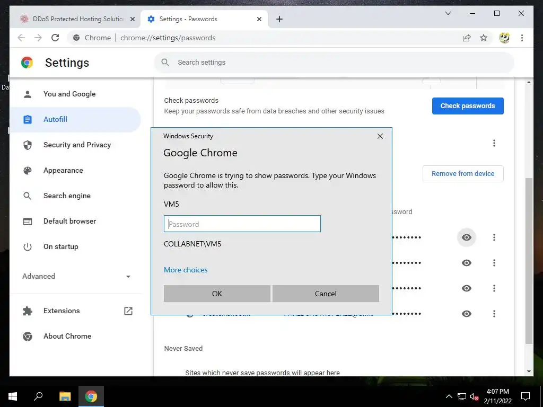Open Security and Privacy settings
Viewport: 543px width, 407px height.
(x=75, y=145)
